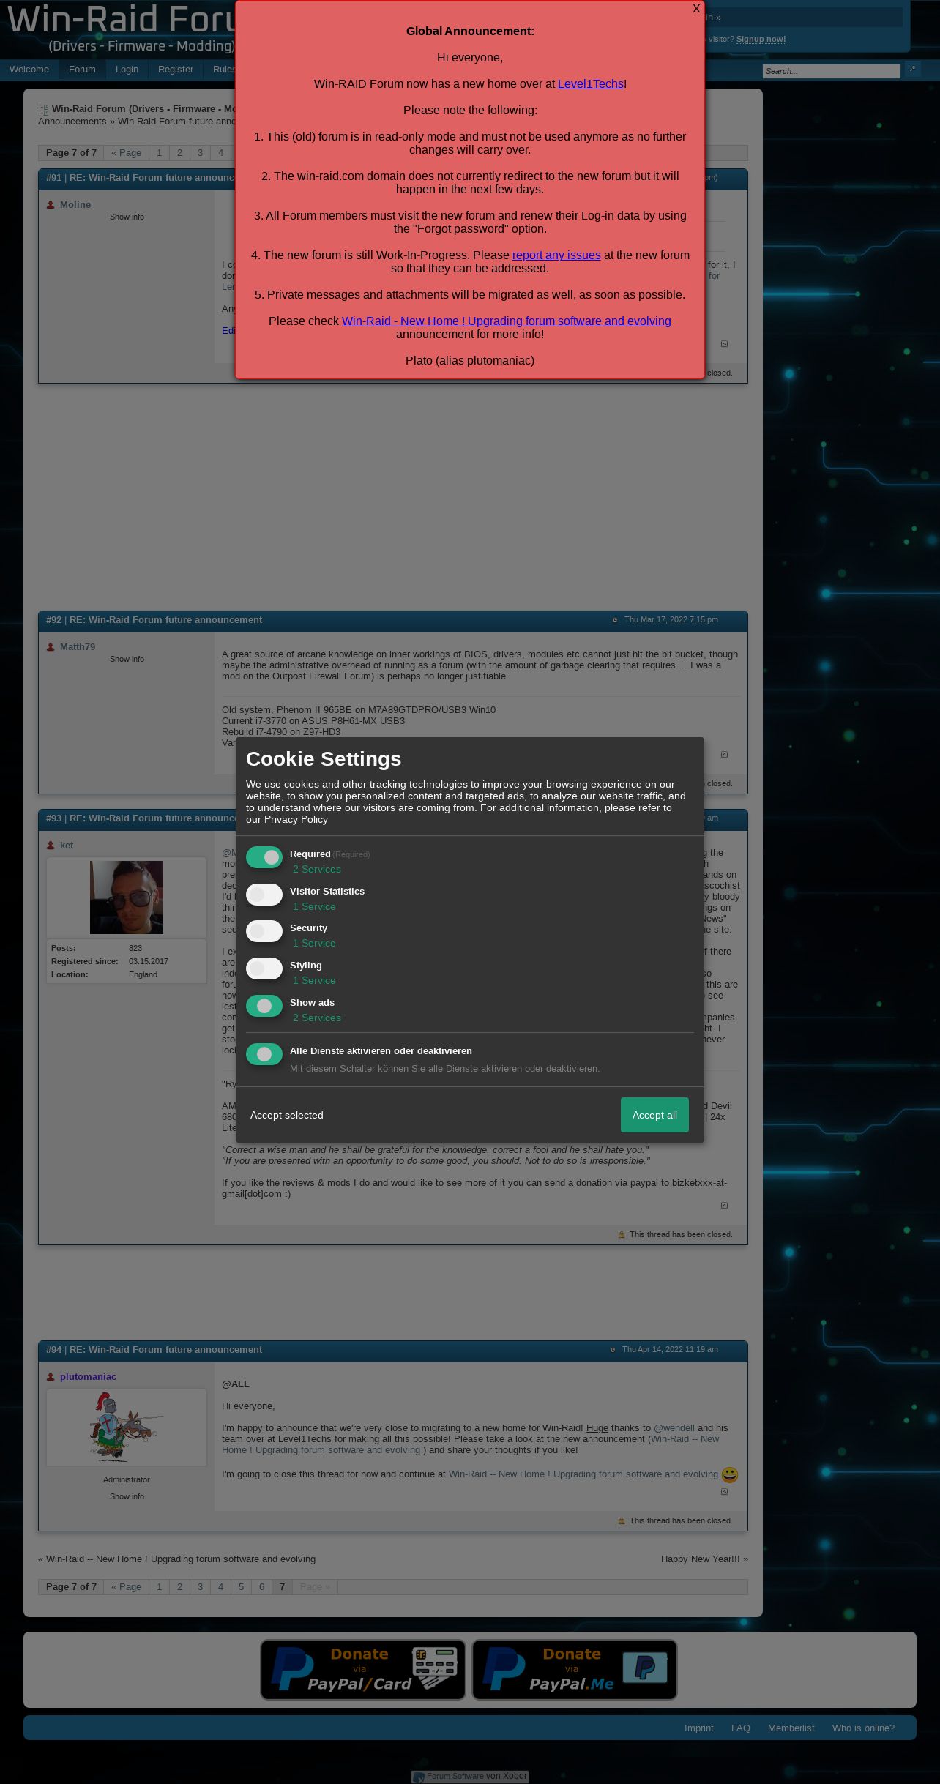Click the ket user status icon

[x=51, y=846]
